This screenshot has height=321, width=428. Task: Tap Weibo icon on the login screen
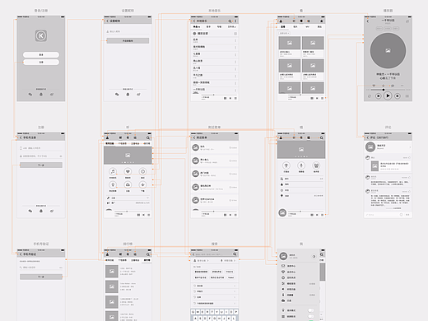click(52, 95)
